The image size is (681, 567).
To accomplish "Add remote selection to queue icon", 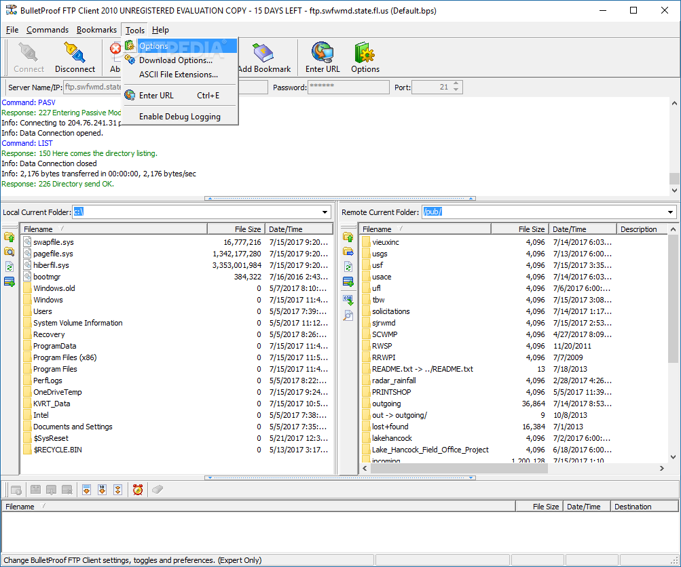I will click(348, 281).
